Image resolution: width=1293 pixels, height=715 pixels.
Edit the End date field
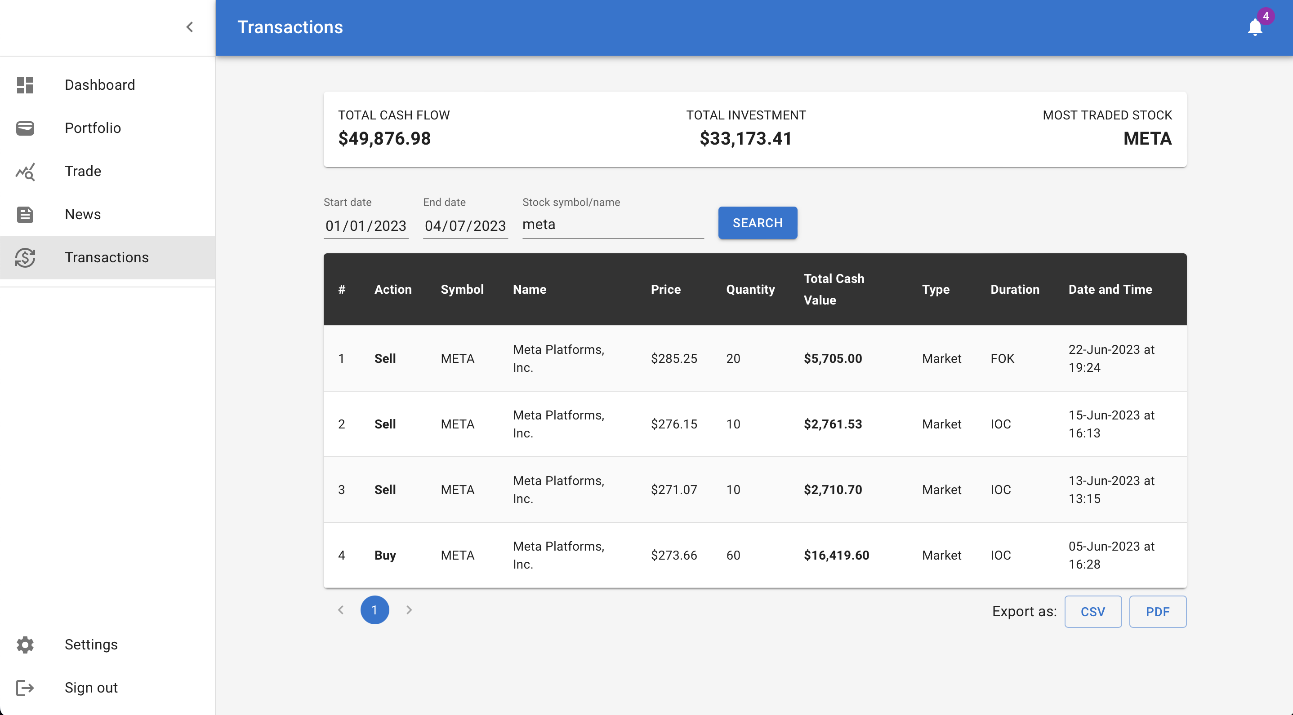coord(465,225)
